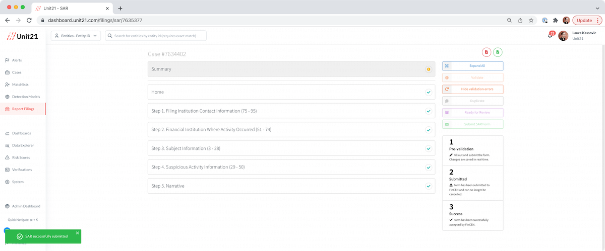
Task: Click Hide validation errors button
Action: click(x=472, y=89)
